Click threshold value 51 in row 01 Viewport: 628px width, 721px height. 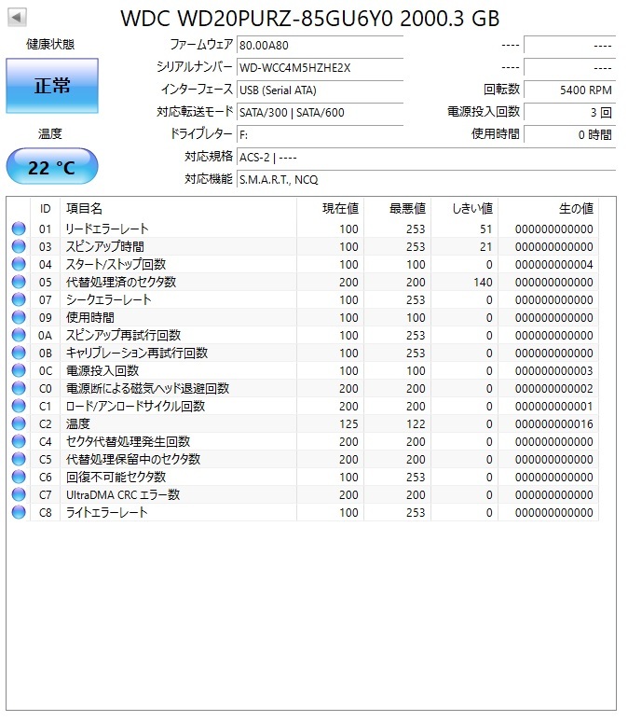pyautogui.click(x=486, y=229)
